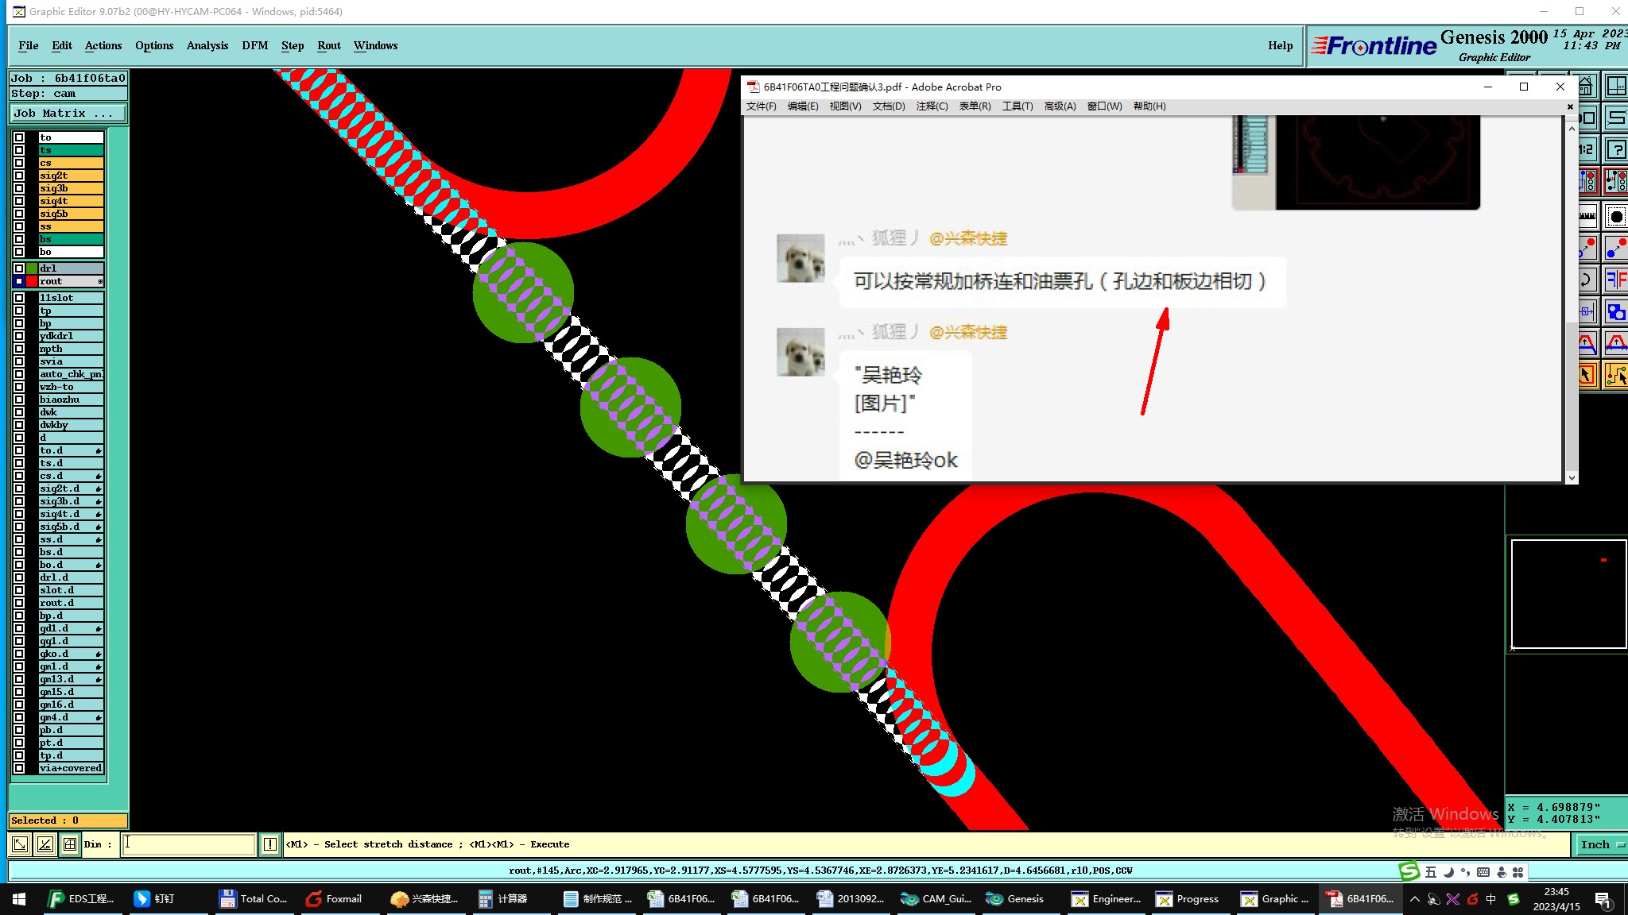This screenshot has width=1628, height=915.
Task: Click the mirror F flip icon
Action: click(x=1616, y=280)
